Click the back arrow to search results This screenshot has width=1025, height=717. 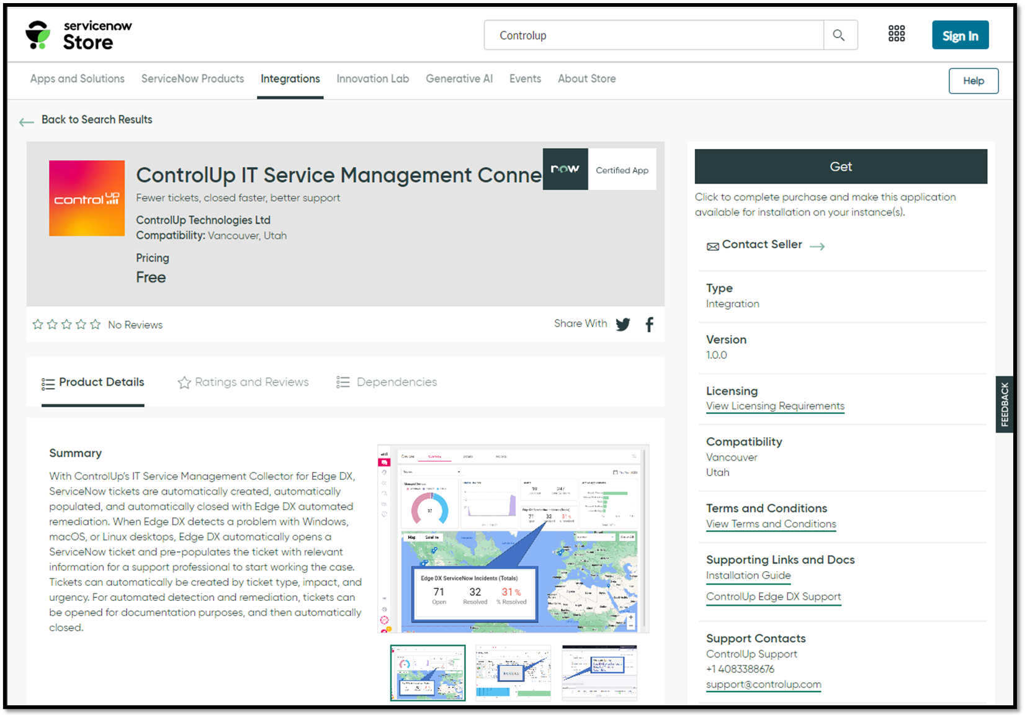(x=26, y=122)
